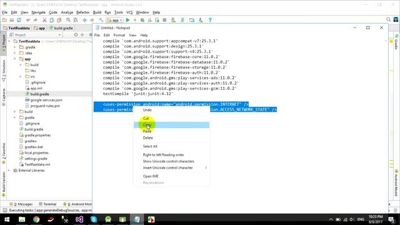This screenshot has height=225, width=400.
Task: Click the SDK Manager toolbar icon
Action: click(x=201, y=20)
